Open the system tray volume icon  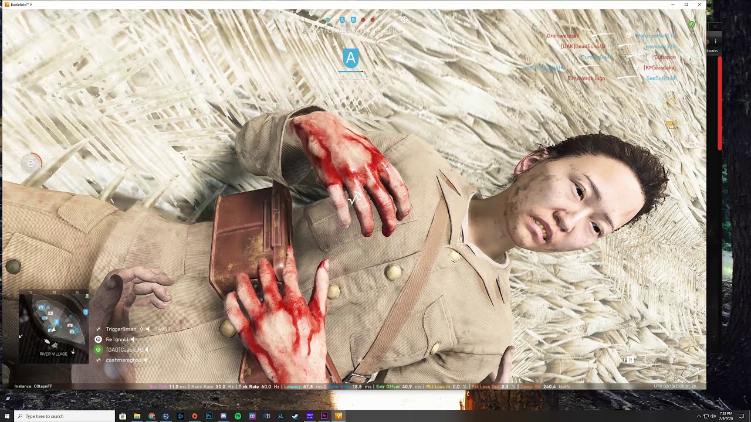[713, 416]
